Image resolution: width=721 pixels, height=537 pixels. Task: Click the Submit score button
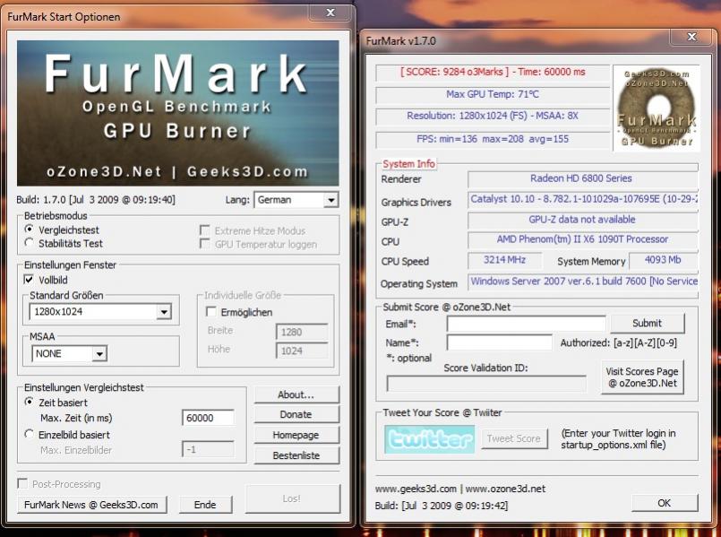648,324
